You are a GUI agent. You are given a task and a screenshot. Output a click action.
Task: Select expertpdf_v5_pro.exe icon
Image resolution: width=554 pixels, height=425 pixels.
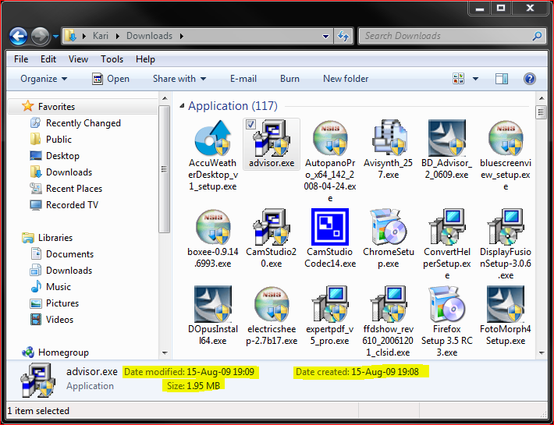point(329,304)
